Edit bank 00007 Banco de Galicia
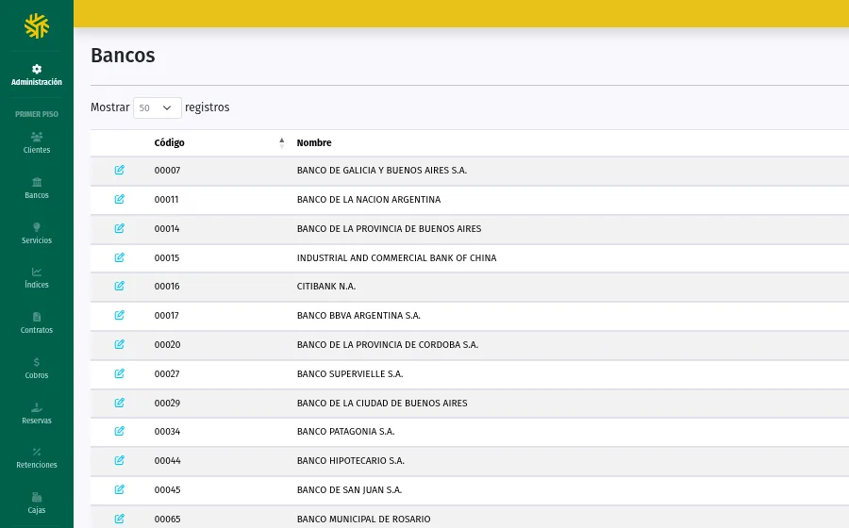This screenshot has height=528, width=849. 120,170
